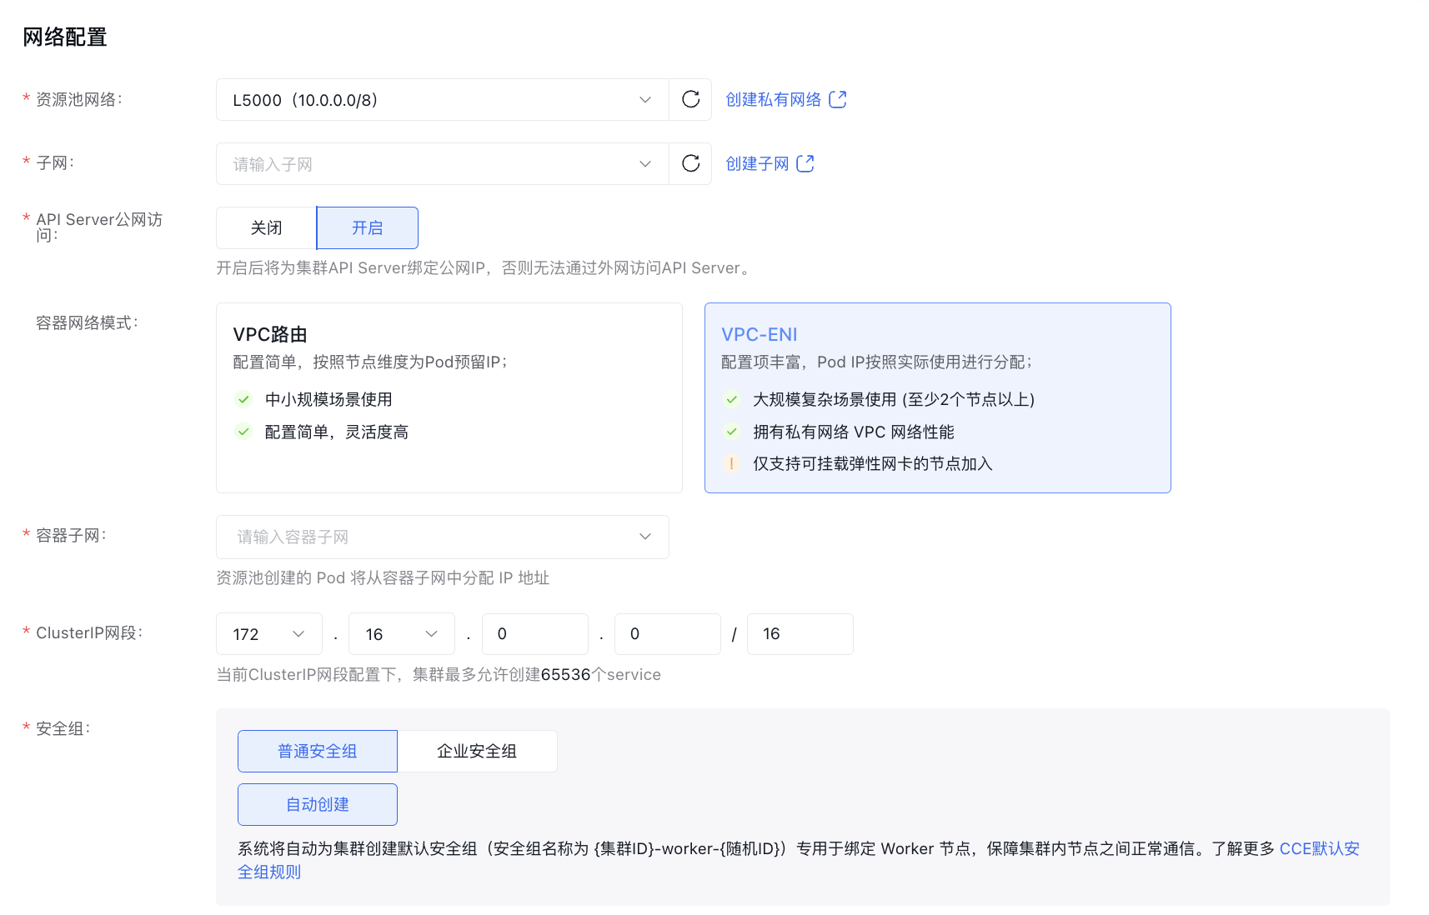Click check icon beside 大规模复杂场景使用
Screen dimensions: 1429x915
731,399
